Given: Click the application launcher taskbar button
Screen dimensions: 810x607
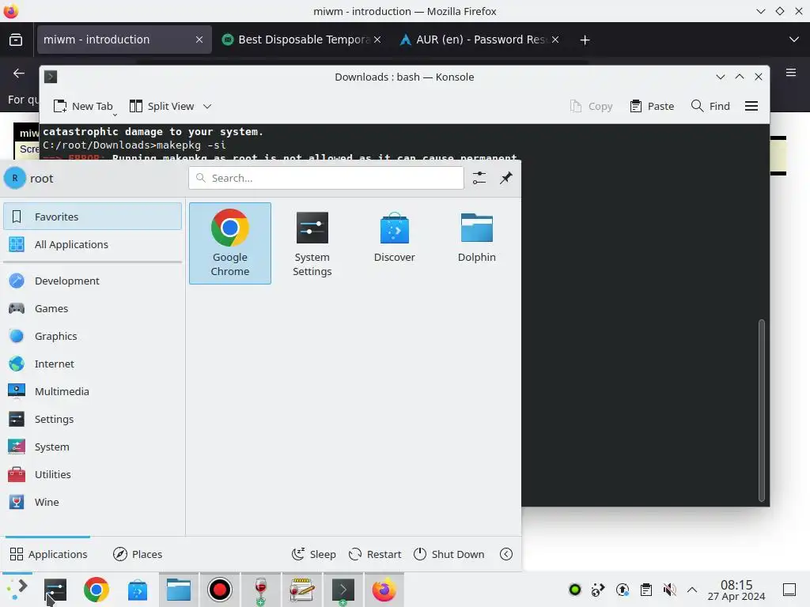Looking at the screenshot, I should point(17,590).
